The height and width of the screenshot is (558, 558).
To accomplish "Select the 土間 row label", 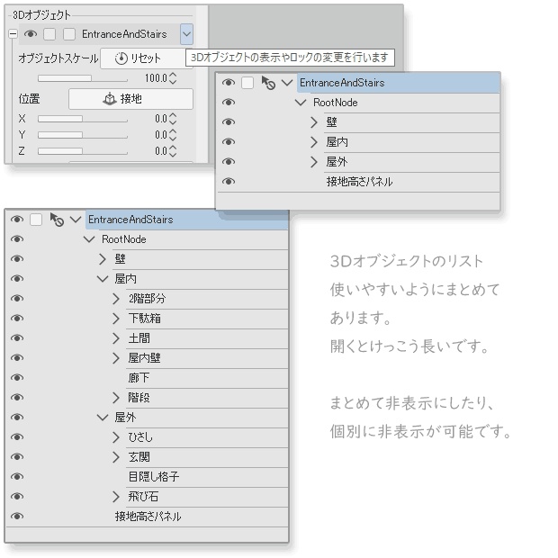I will click(139, 338).
